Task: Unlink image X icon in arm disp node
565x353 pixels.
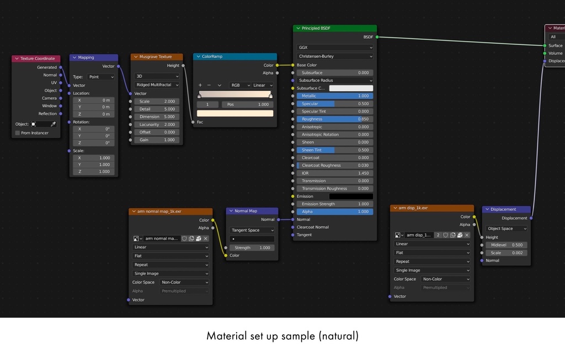Action: (467, 235)
